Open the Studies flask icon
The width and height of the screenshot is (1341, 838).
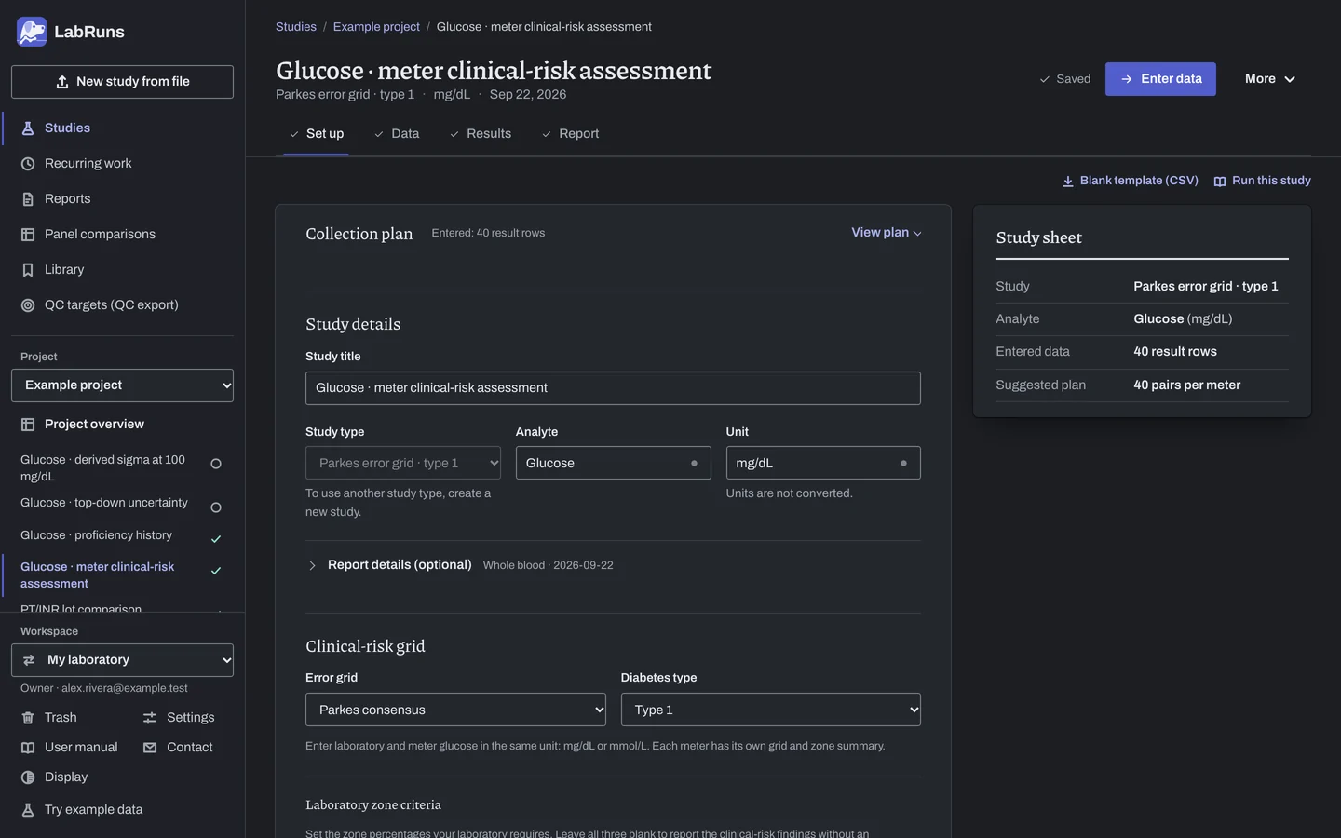point(28,128)
